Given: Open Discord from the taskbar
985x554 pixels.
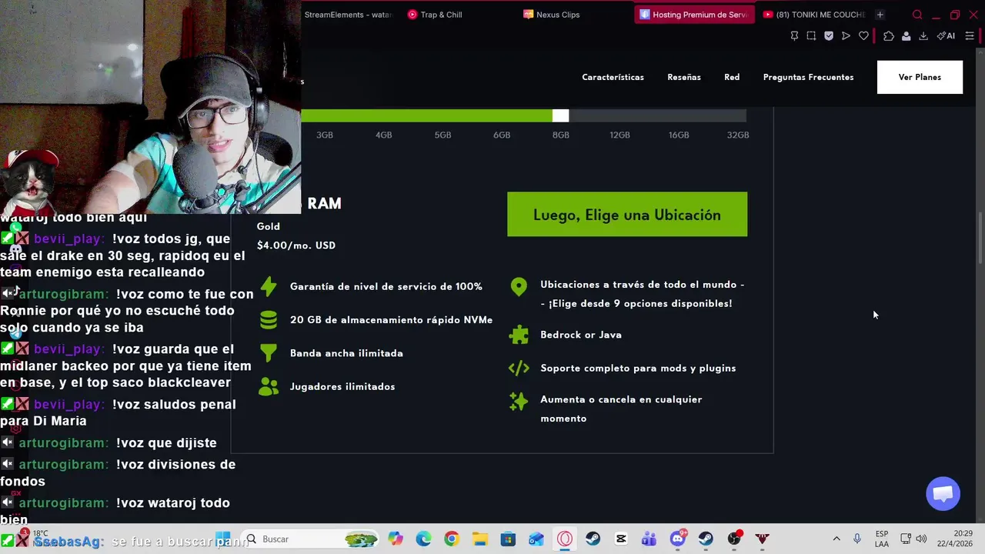Looking at the screenshot, I should click(x=678, y=539).
